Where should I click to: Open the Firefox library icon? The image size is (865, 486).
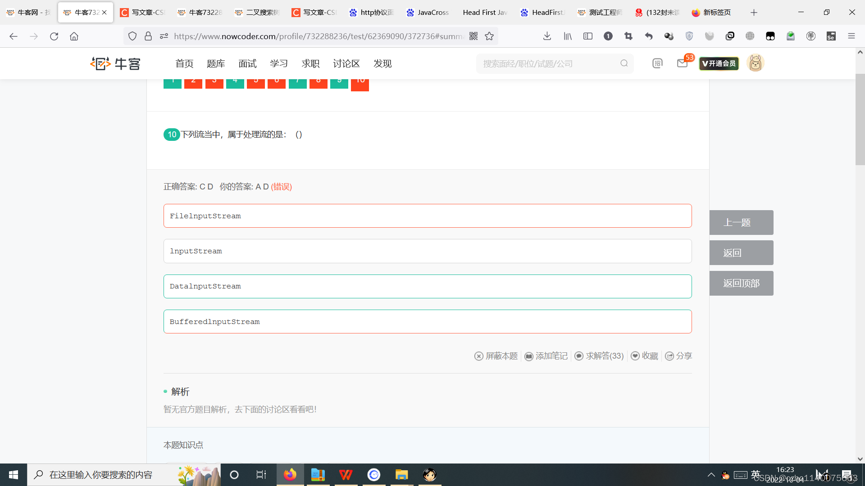568,36
